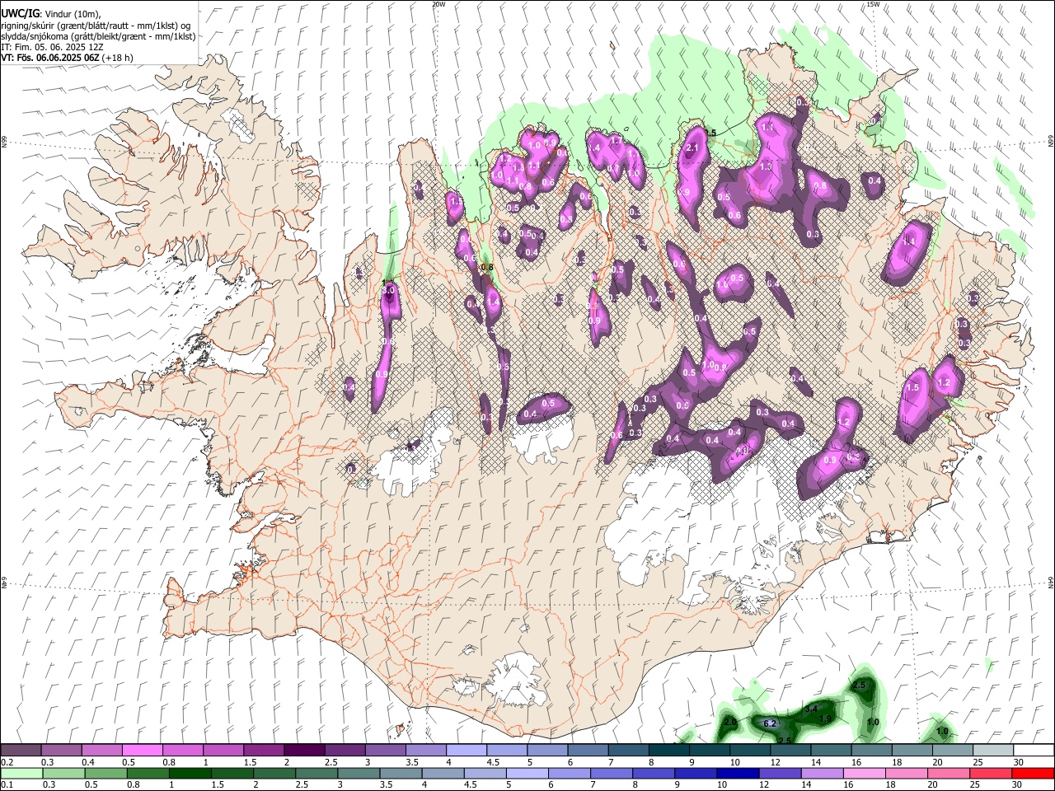Click the 0.3 snow legend swatch in the top row
The image size is (1055, 791).
(62, 751)
